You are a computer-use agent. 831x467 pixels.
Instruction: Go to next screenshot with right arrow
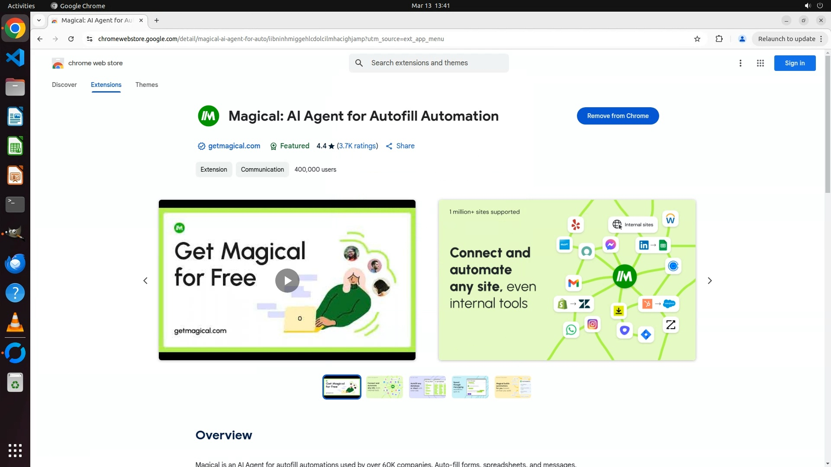[x=709, y=281]
